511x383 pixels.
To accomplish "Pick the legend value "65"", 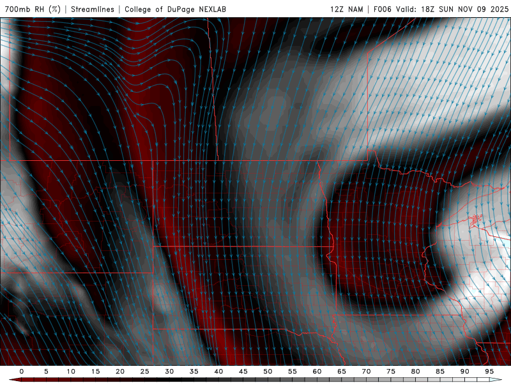I will 341,372.
